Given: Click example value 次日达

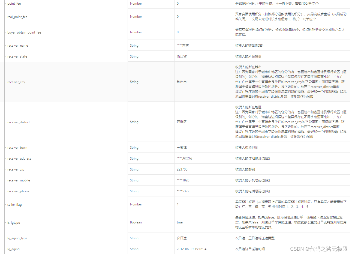Looking at the screenshot, I should pyautogui.click(x=182, y=238).
